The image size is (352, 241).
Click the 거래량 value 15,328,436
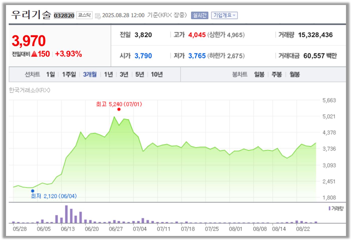click(315, 35)
